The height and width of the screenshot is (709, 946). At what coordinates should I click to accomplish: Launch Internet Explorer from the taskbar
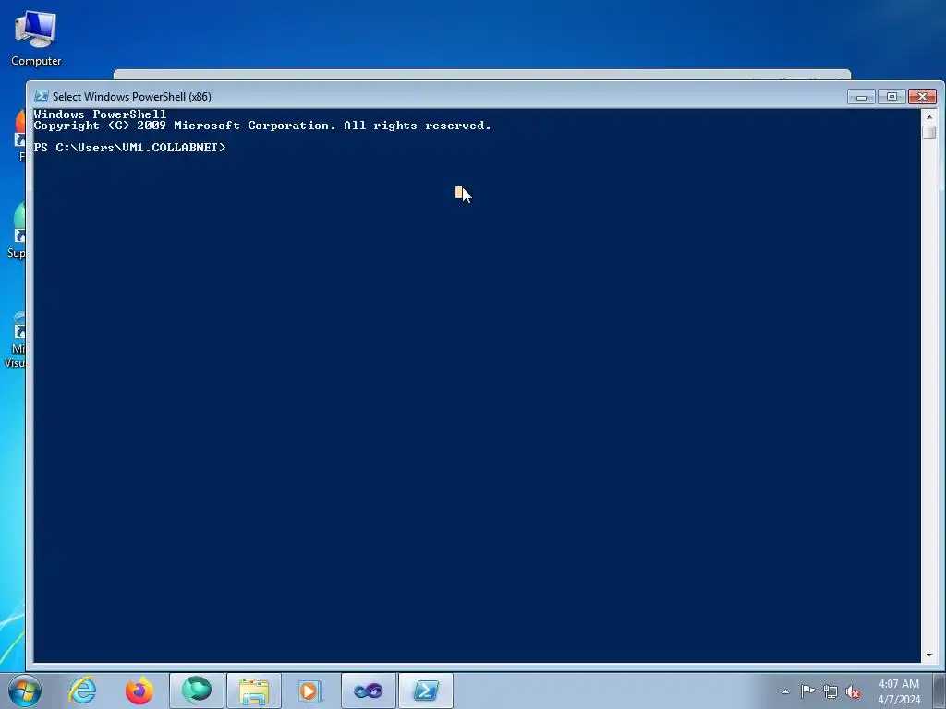tap(82, 691)
